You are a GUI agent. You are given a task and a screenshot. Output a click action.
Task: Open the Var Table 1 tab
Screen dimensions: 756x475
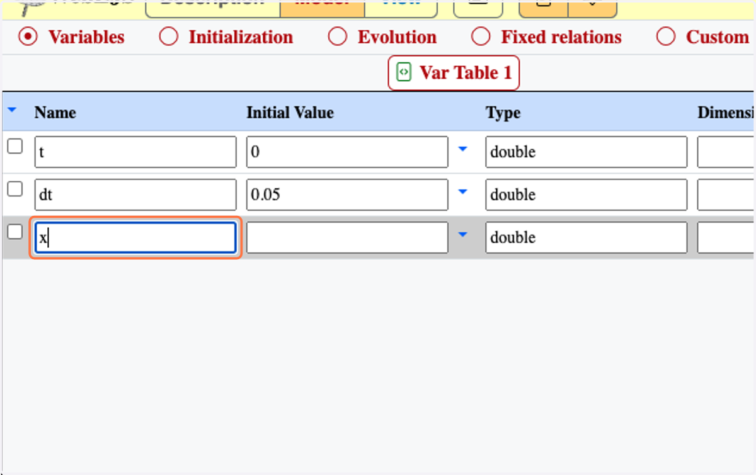coord(454,73)
